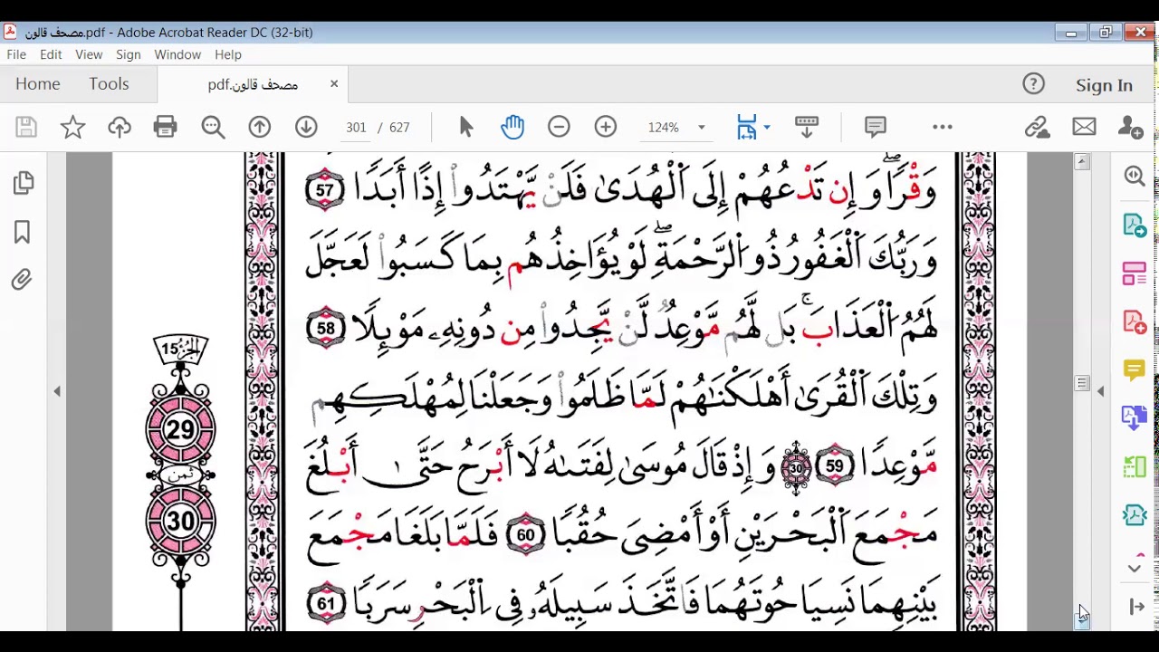Click the total pages 627 text
The height and width of the screenshot is (652, 1159).
pyautogui.click(x=399, y=128)
